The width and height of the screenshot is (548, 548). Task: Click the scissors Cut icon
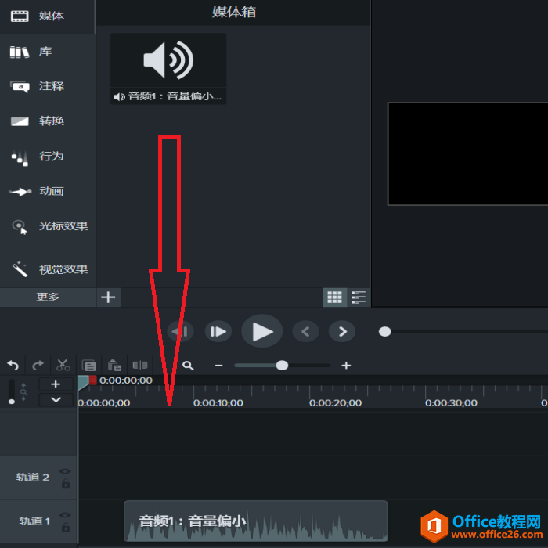click(63, 366)
